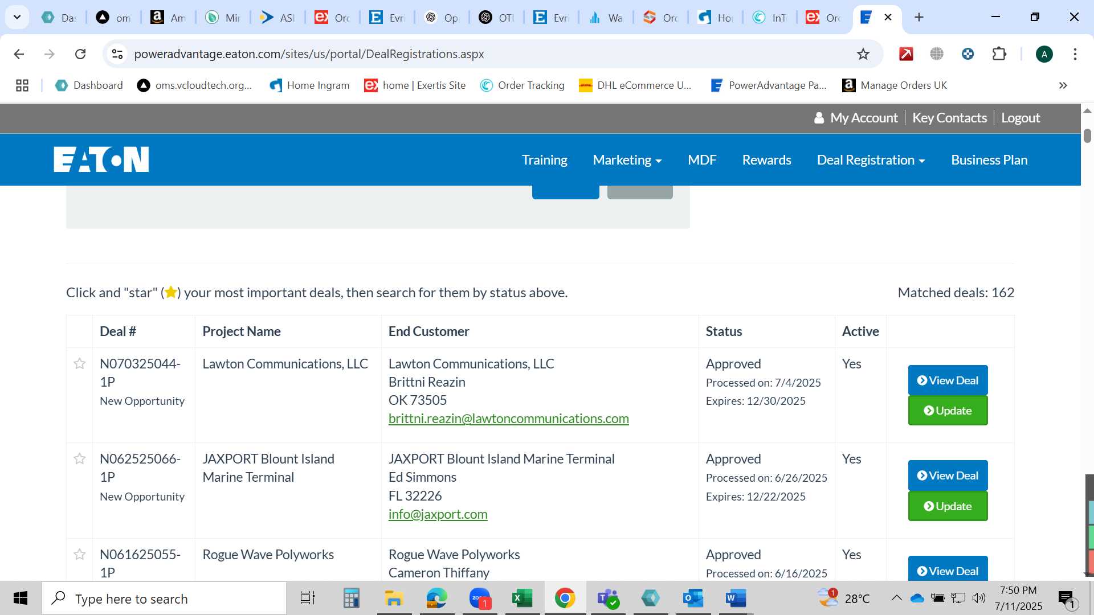Show hidden bookmarks chevron
Viewport: 1094px width, 615px height.
tap(1063, 85)
